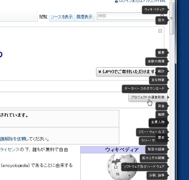Image resolution: width=189 pixels, height=180 pixels.
Task: Jump to the ソフトウェア及びハードウェア section label
Action: coord(144,167)
